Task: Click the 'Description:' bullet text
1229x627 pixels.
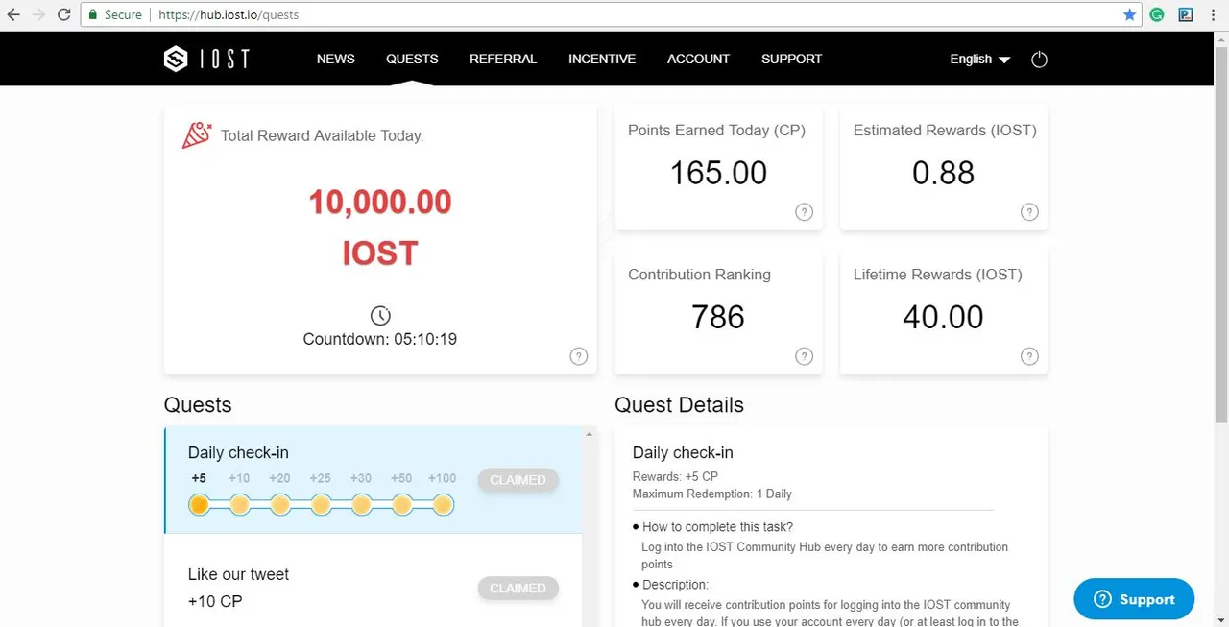Action: pos(675,585)
